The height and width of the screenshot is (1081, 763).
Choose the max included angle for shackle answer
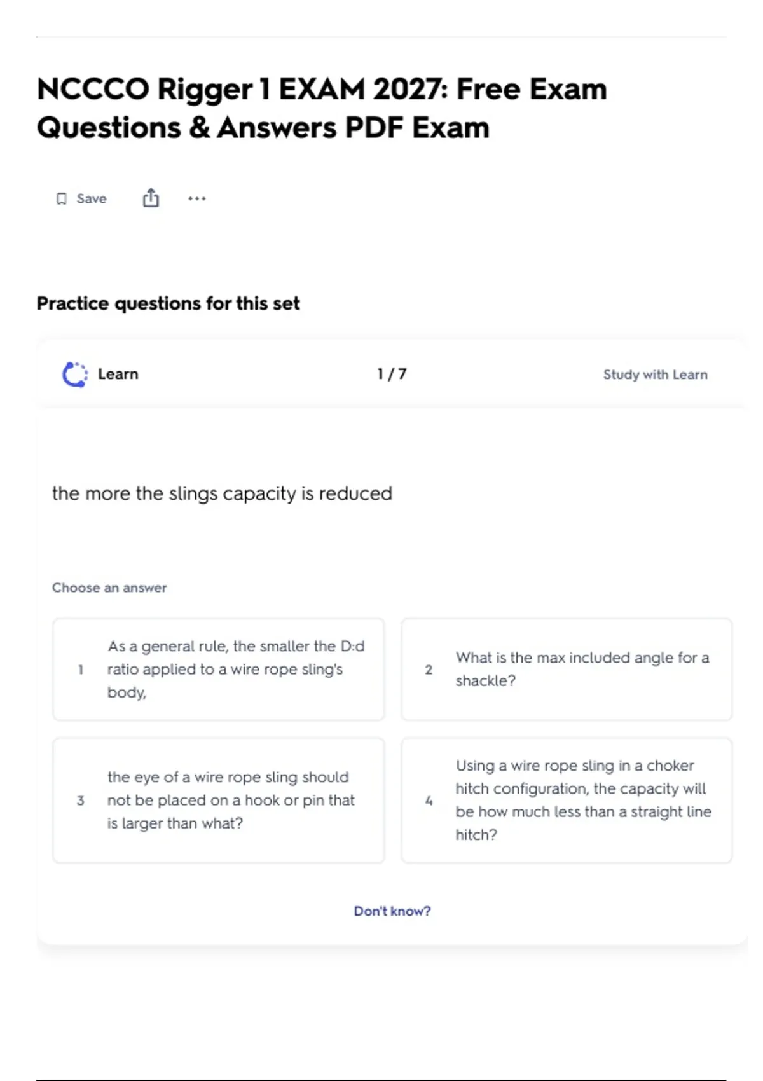click(582, 669)
